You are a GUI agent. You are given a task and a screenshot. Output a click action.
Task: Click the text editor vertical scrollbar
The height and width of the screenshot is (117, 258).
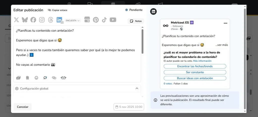click(x=143, y=41)
